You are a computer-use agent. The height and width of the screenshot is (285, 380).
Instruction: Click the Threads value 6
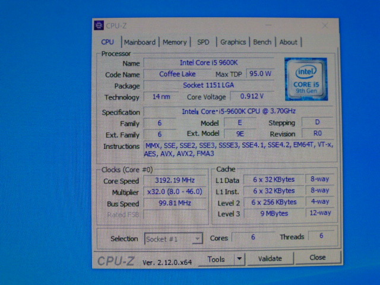tap(321, 236)
